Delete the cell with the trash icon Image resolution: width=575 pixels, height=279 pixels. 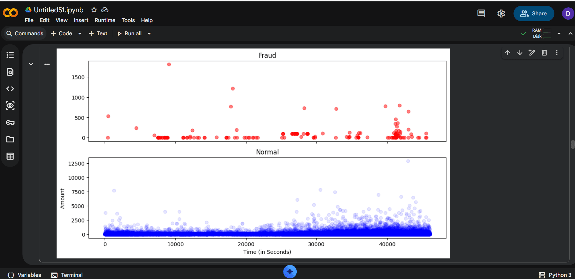(x=544, y=52)
